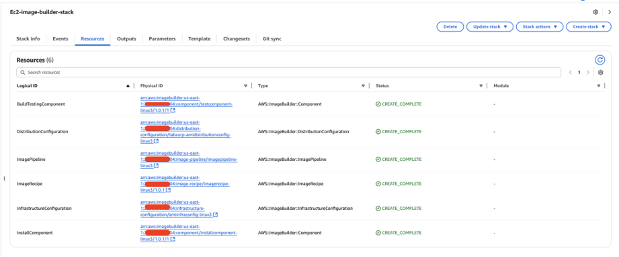Sort by Logical ID column arrow
Viewport: 619px width, 257px height.
tap(128, 85)
